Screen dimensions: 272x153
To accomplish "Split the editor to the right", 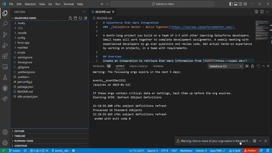I will pos(262,11).
